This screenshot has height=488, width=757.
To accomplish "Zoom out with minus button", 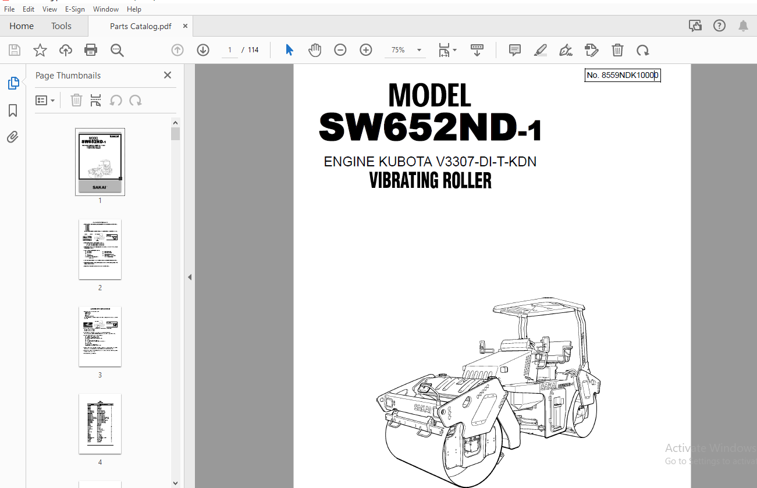I will pos(340,50).
